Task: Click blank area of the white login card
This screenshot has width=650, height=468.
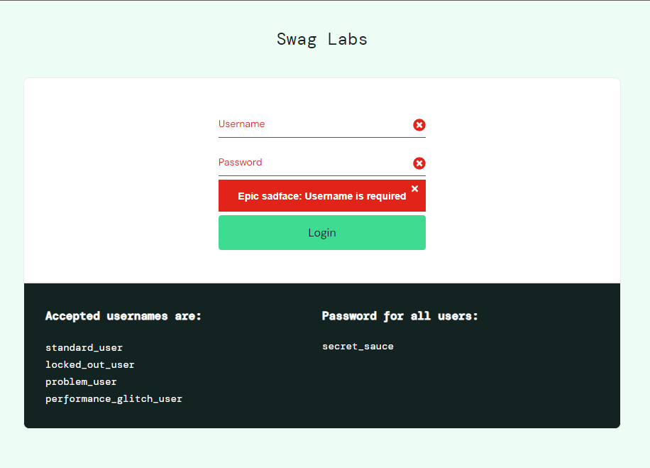Action: [x=114, y=178]
